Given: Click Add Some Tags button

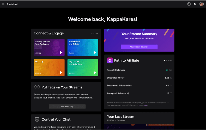Looking at the screenshot, I should pyautogui.click(x=67, y=107).
